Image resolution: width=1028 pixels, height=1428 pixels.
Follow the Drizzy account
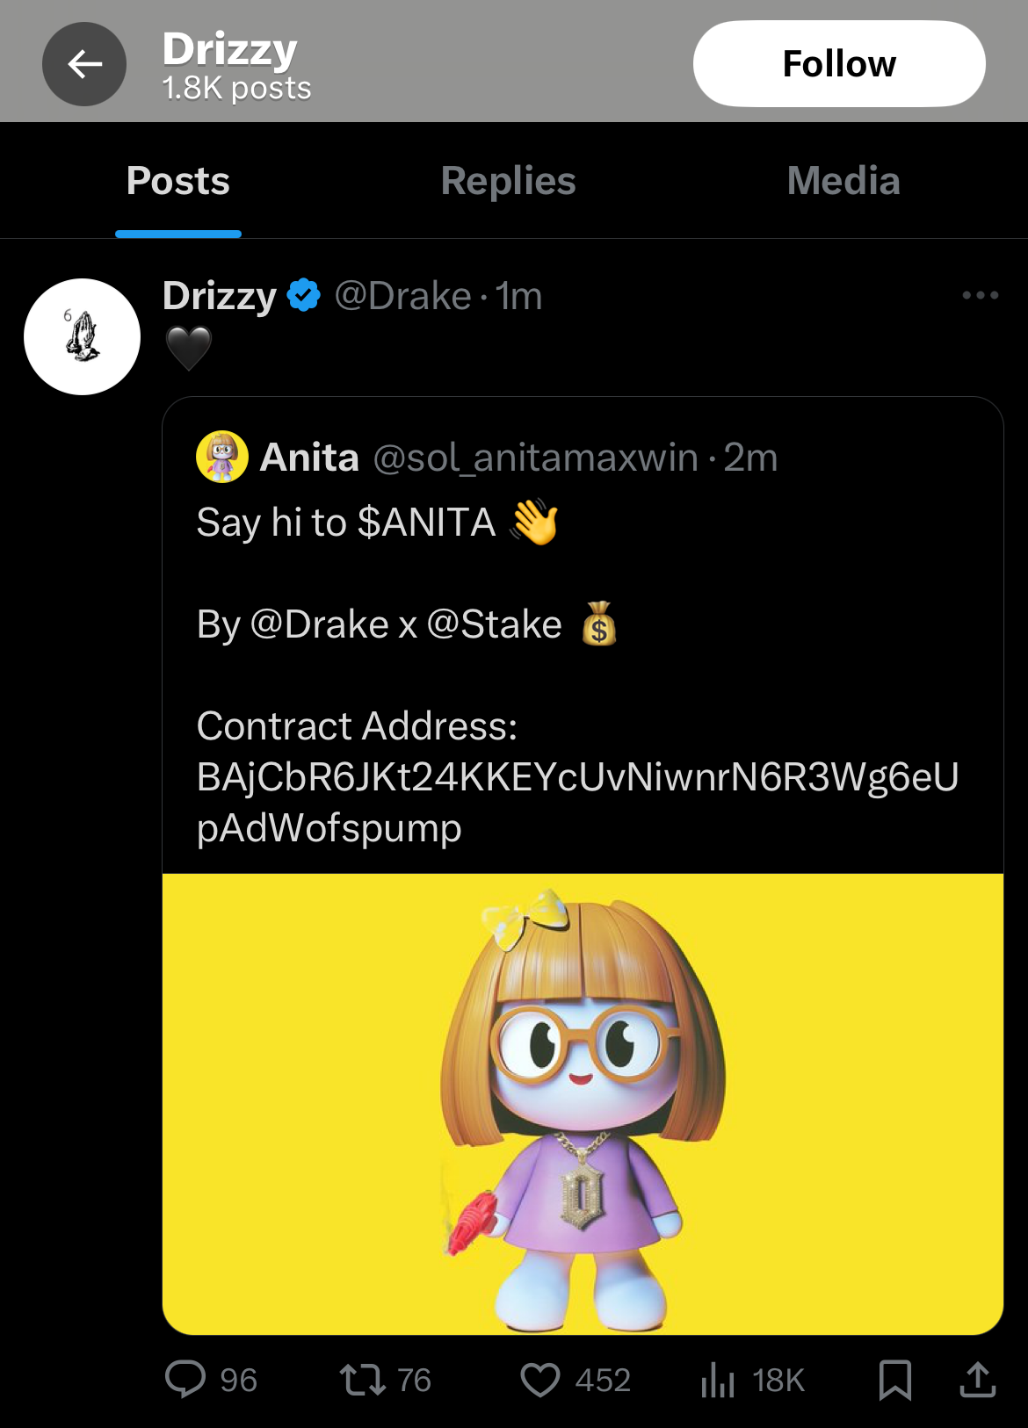(838, 62)
